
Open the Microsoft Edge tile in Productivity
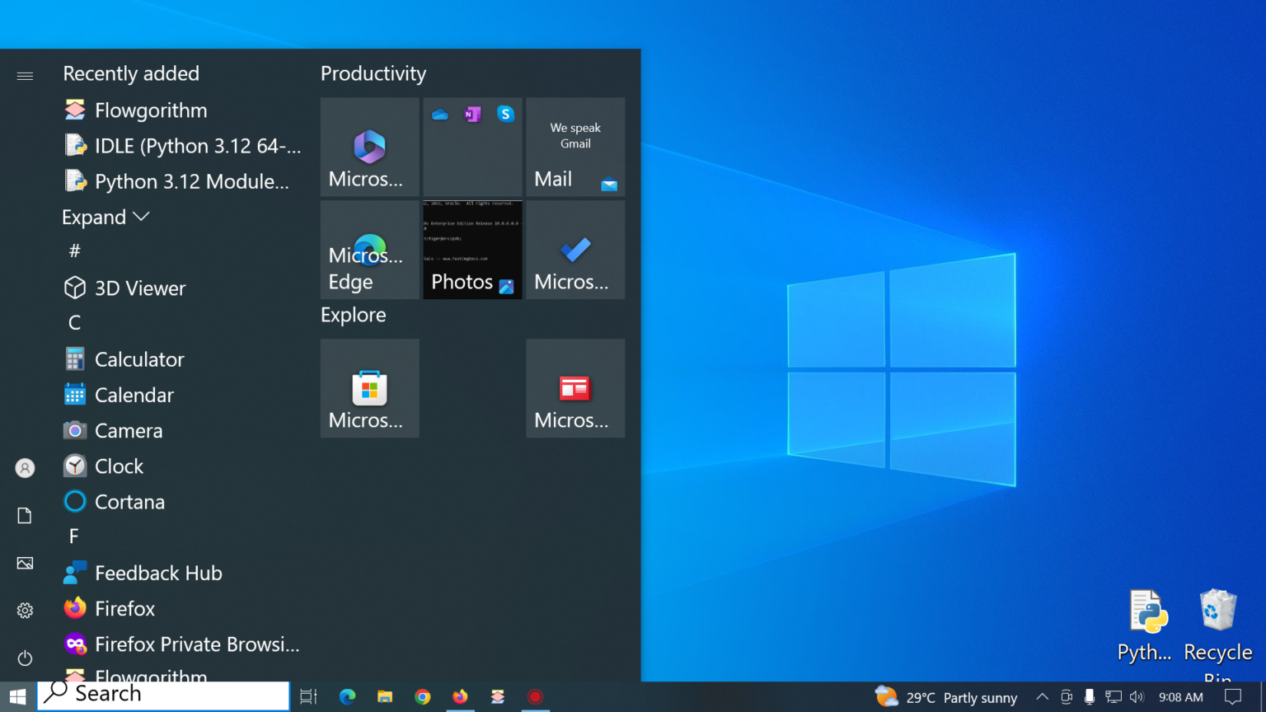369,250
